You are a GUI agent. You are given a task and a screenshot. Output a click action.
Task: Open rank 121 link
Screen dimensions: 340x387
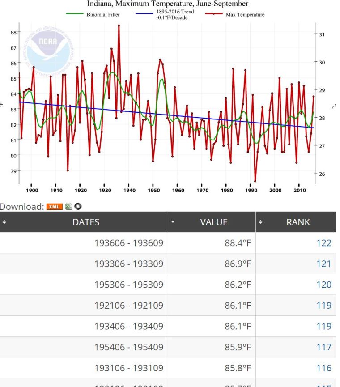click(x=323, y=264)
